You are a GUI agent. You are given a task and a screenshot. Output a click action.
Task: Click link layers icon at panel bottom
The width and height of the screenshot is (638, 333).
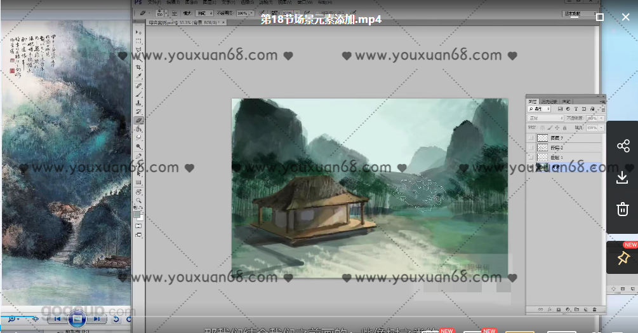(540, 309)
